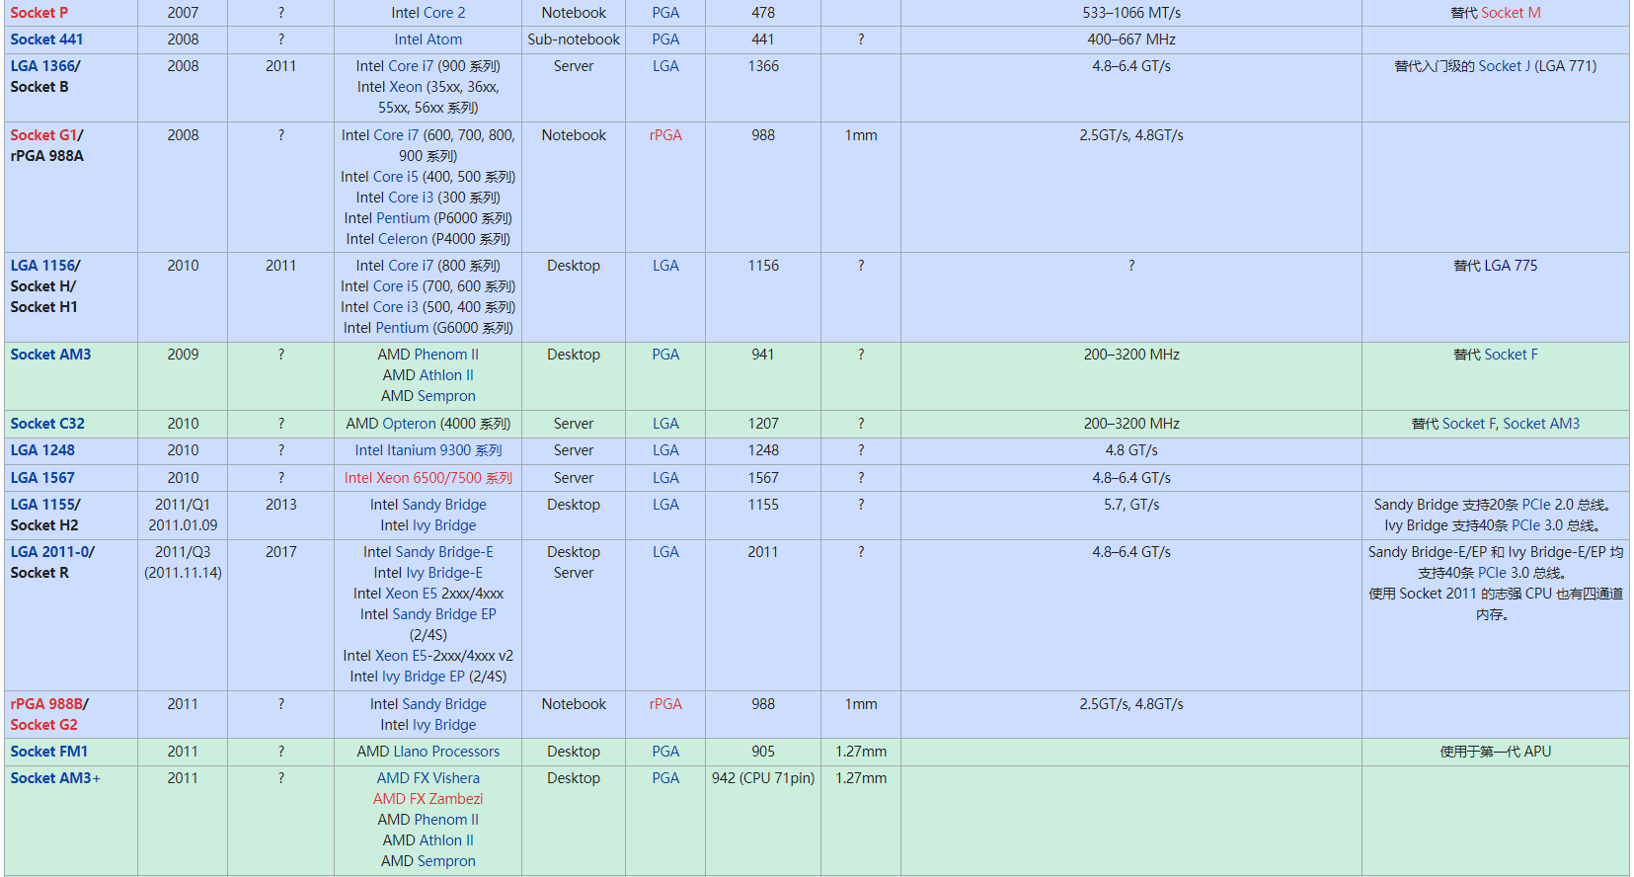Open the Socket J link
This screenshot has width=1634, height=877.
pos(1505,66)
